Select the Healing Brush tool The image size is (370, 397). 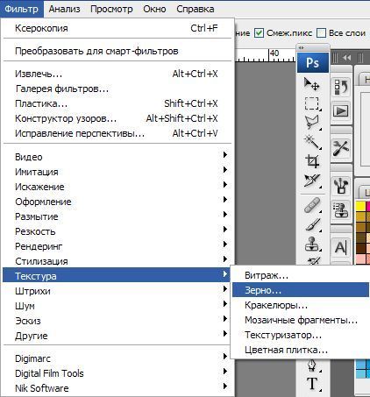pos(312,205)
